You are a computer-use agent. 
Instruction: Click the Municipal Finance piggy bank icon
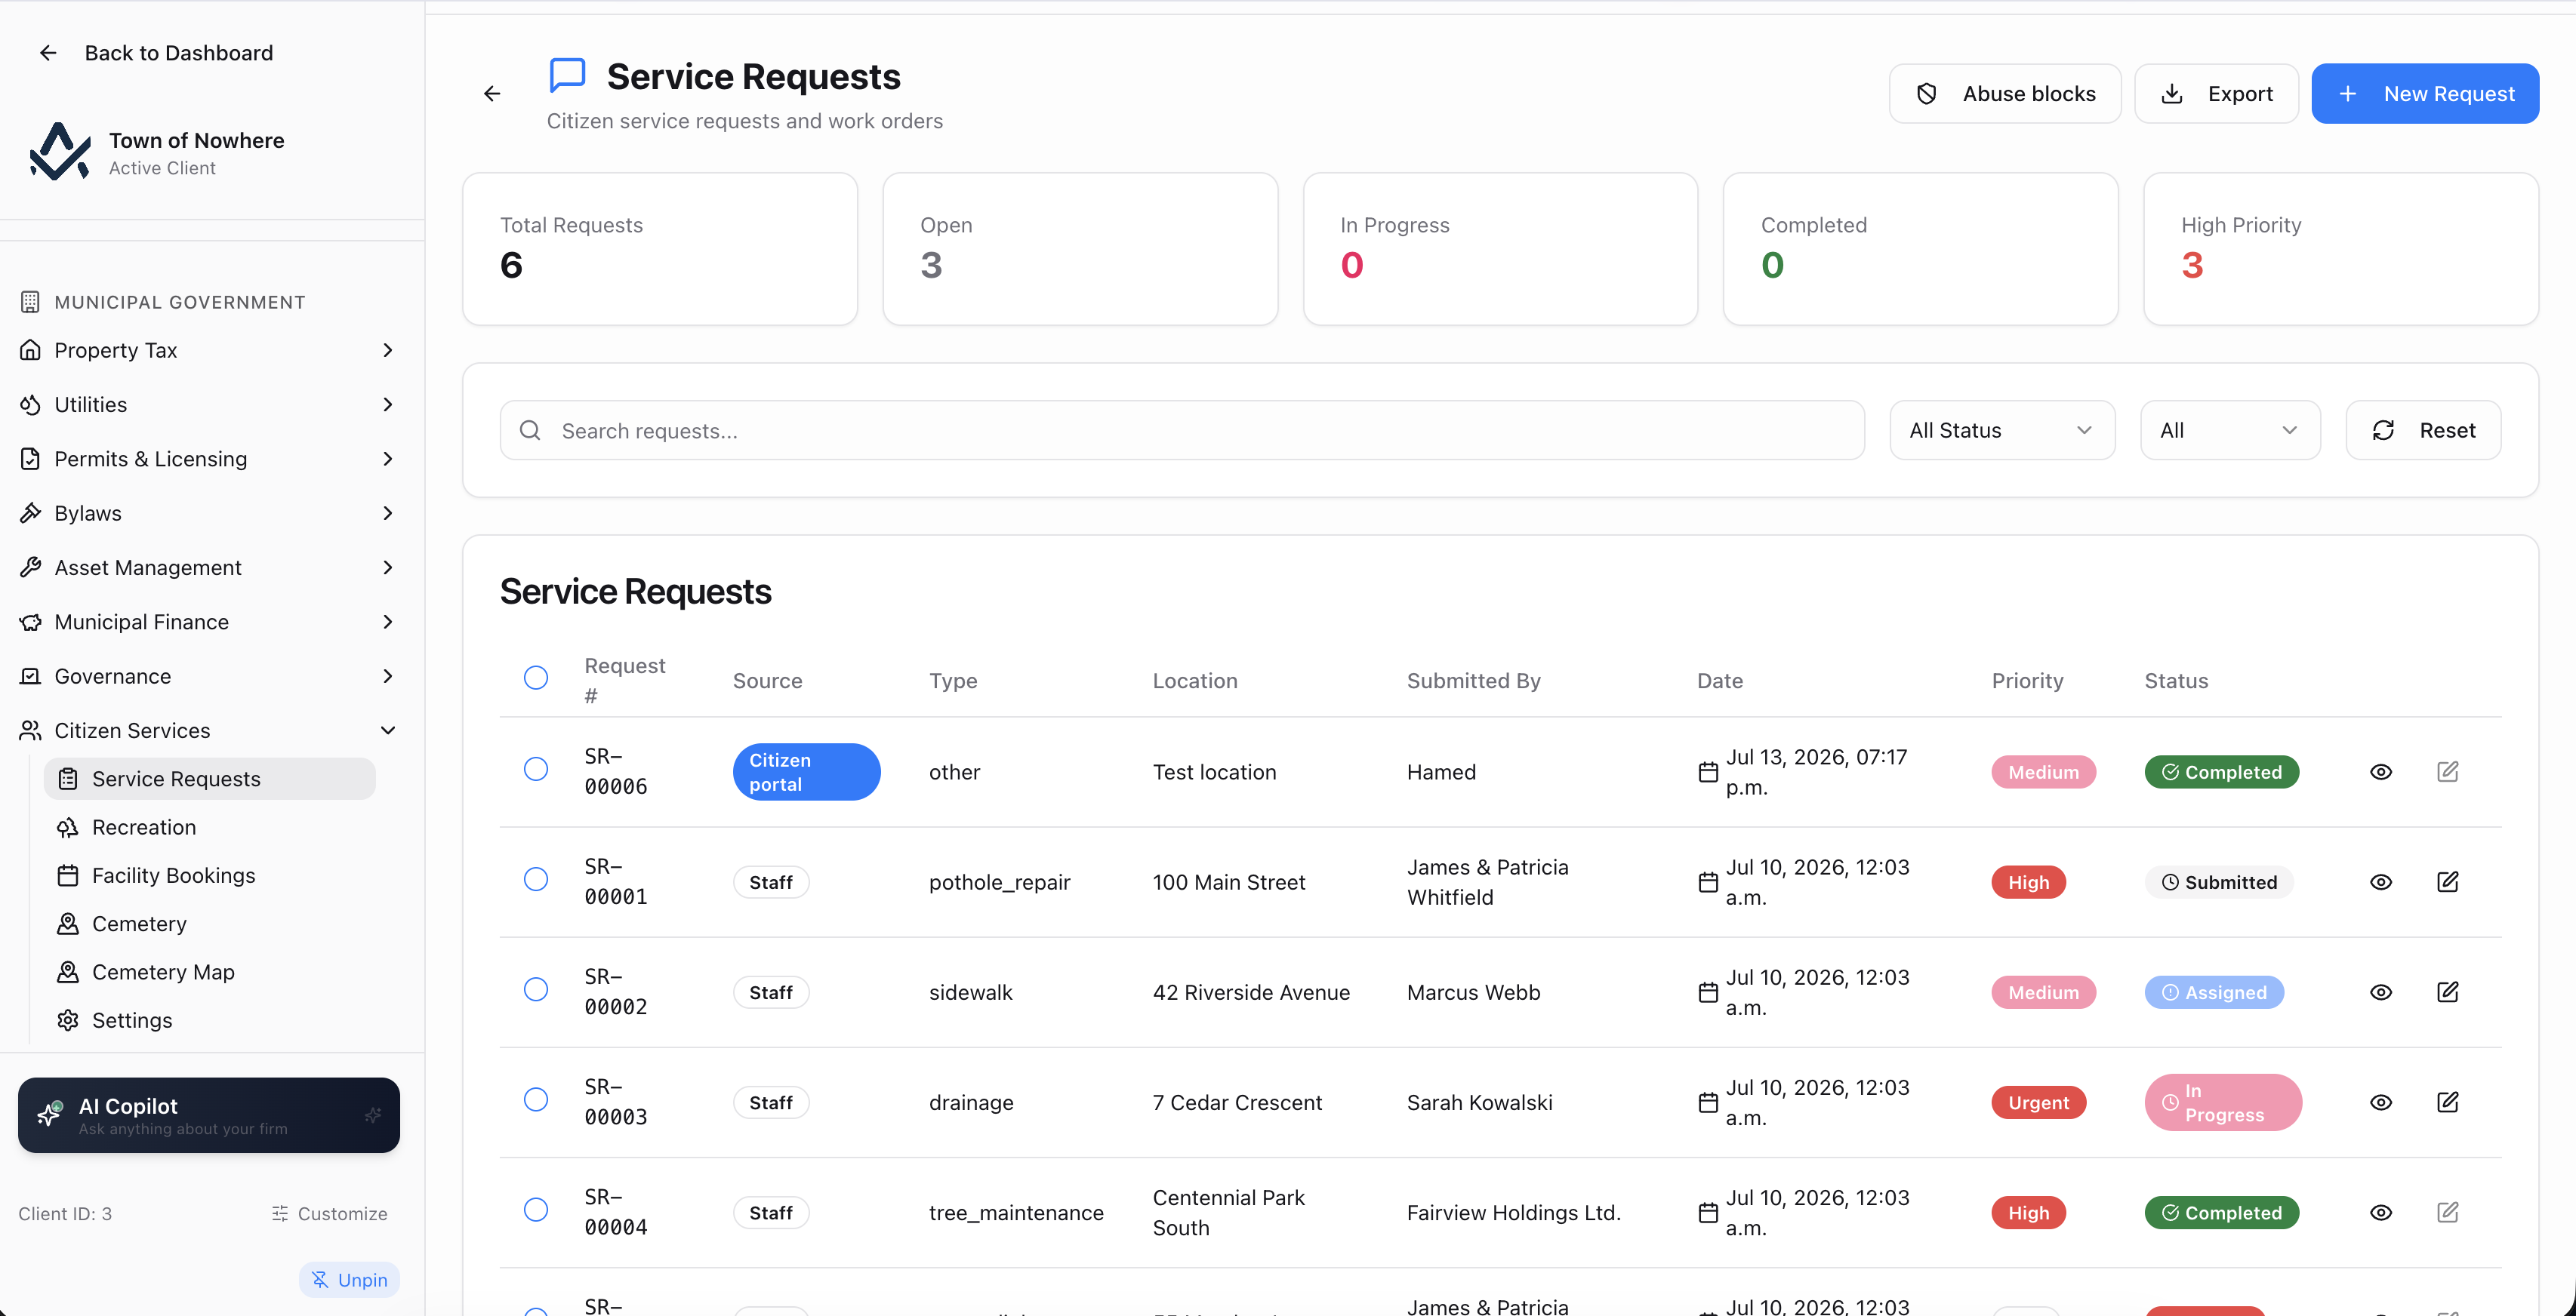pos(31,622)
